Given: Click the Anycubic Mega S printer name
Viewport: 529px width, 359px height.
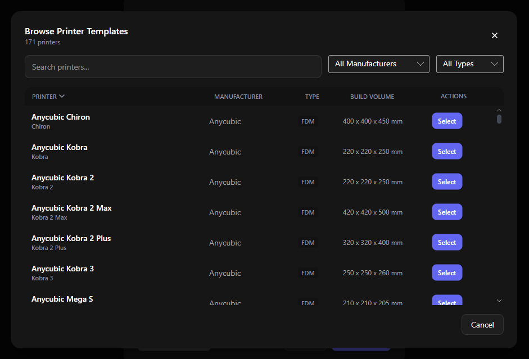Looking at the screenshot, I should (62, 299).
